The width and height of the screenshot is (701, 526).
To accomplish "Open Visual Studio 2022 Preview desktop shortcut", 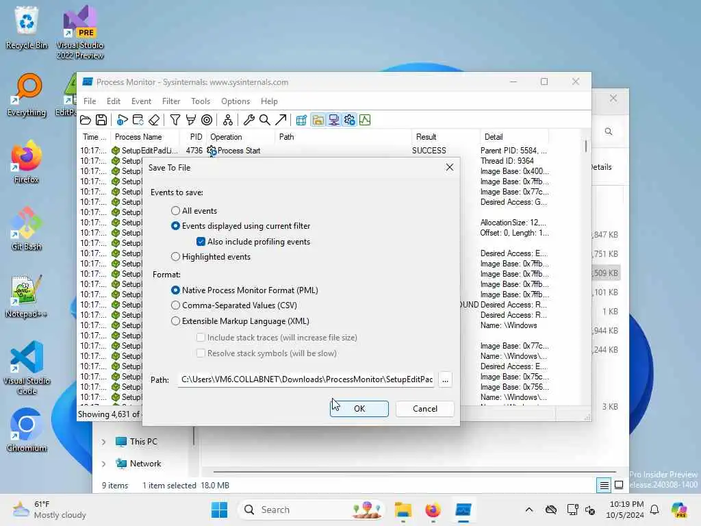I will [x=80, y=32].
